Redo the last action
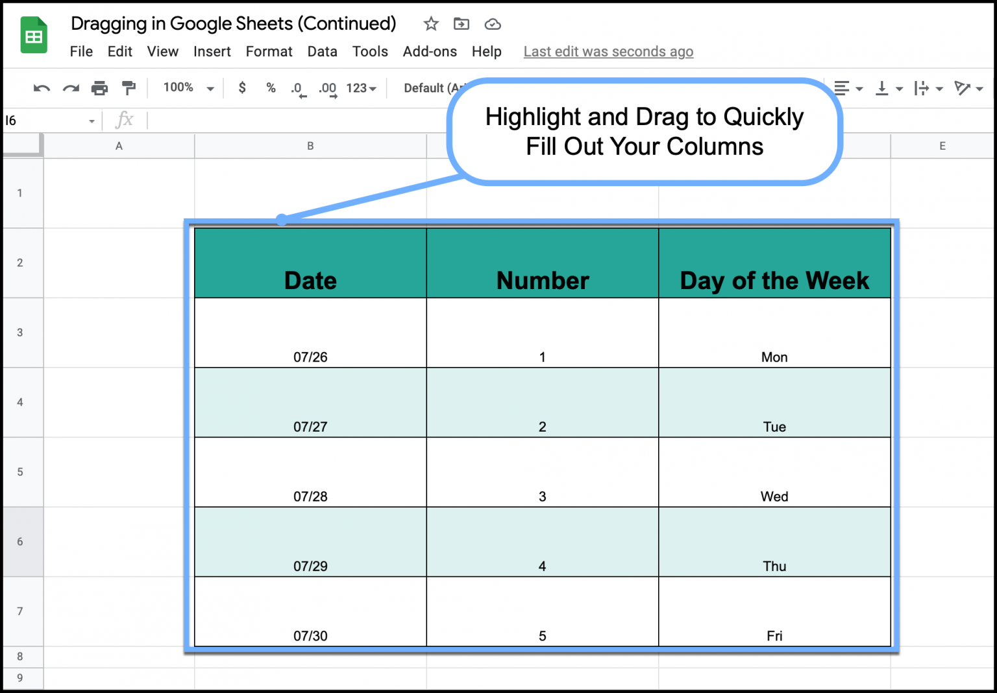 (70, 88)
